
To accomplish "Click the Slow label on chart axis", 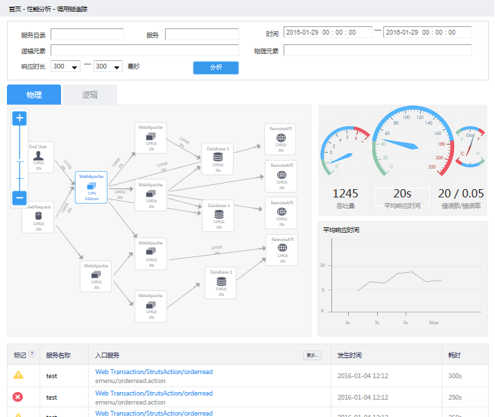I will coord(433,322).
